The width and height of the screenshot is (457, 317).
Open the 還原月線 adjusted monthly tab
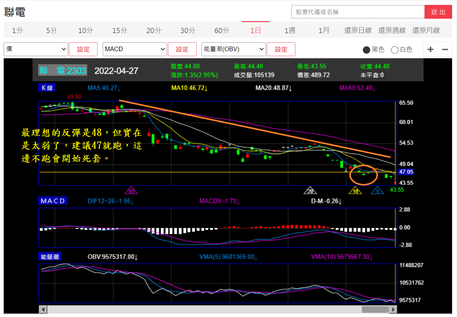[x=426, y=30]
